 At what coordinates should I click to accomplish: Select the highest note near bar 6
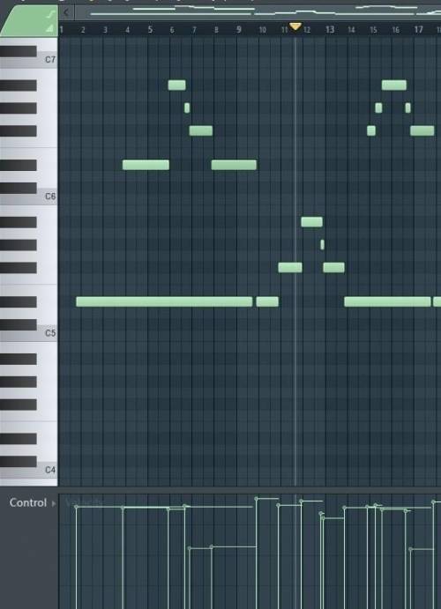tap(176, 85)
